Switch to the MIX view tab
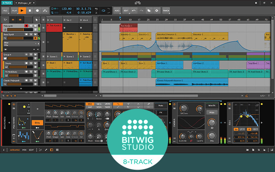Image resolution: width=275 pixels, height=172 pixels. 24,150
